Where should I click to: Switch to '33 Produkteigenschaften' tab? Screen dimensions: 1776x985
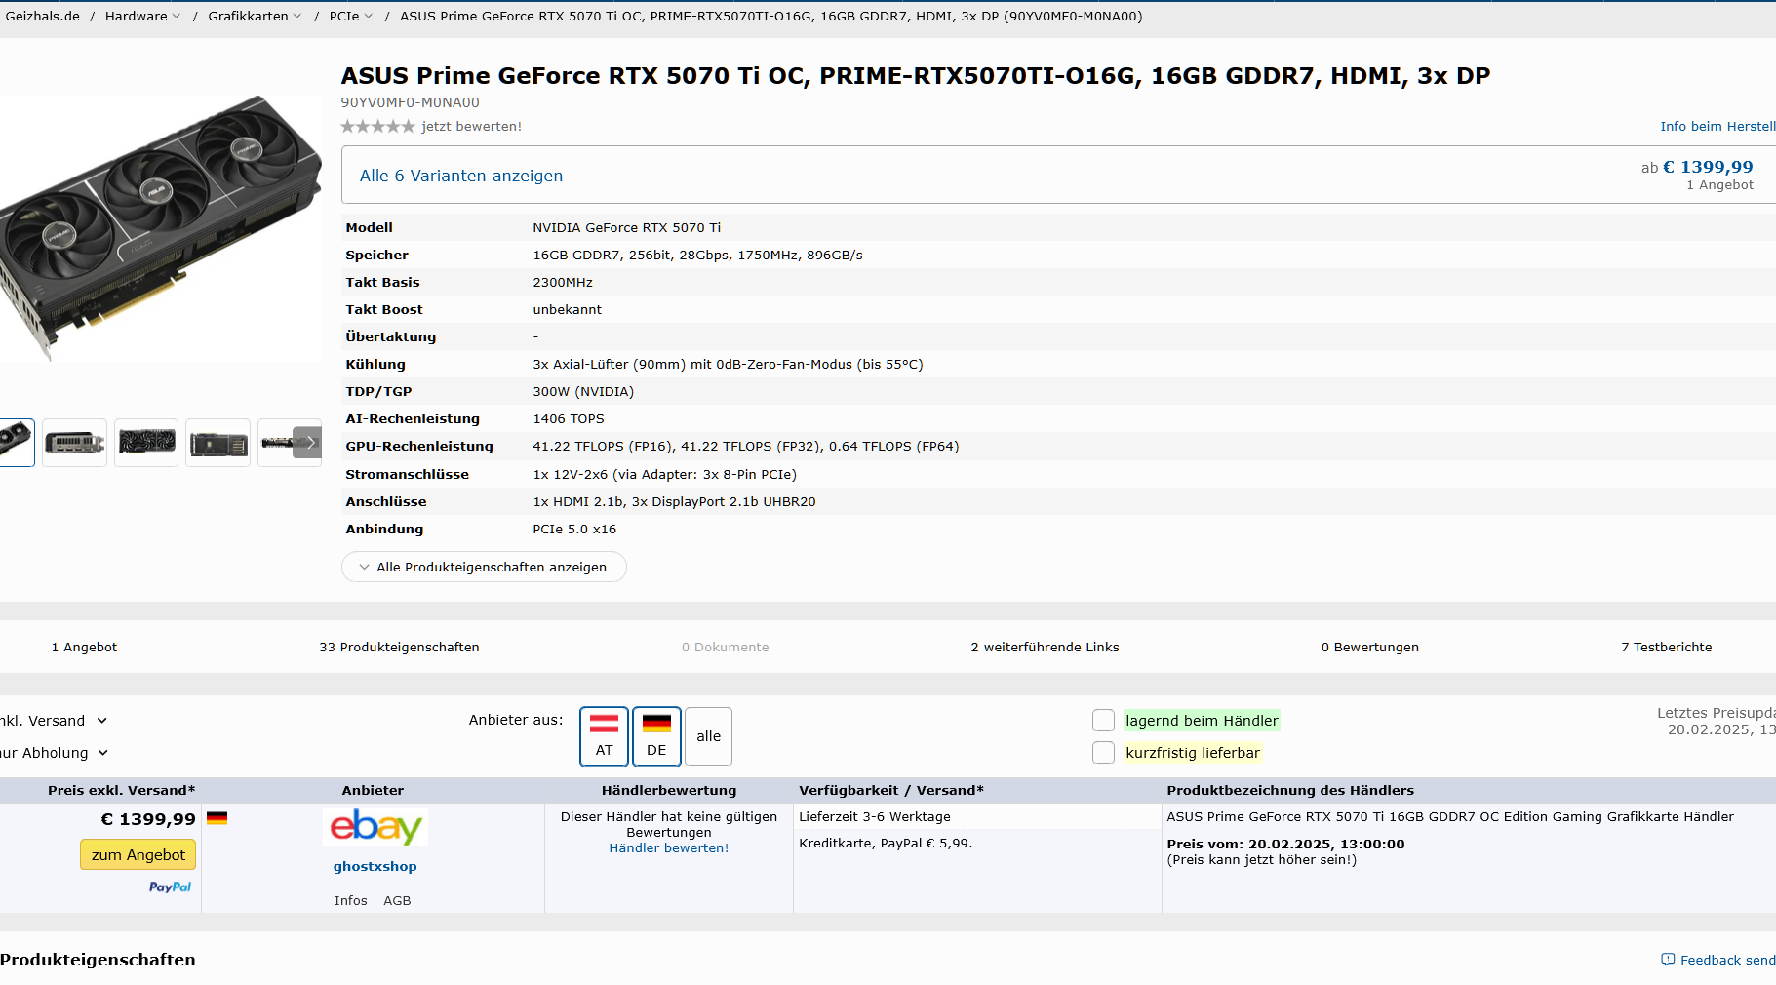(x=399, y=647)
